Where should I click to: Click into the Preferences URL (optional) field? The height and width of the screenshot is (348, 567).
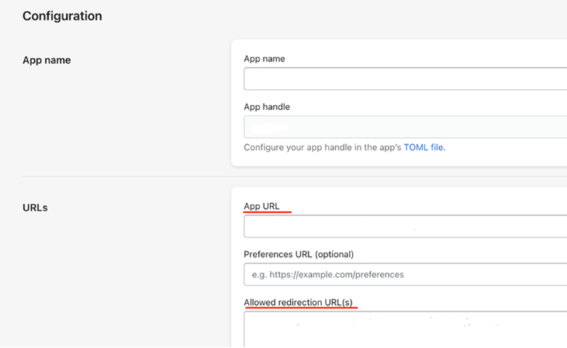pyautogui.click(x=406, y=274)
